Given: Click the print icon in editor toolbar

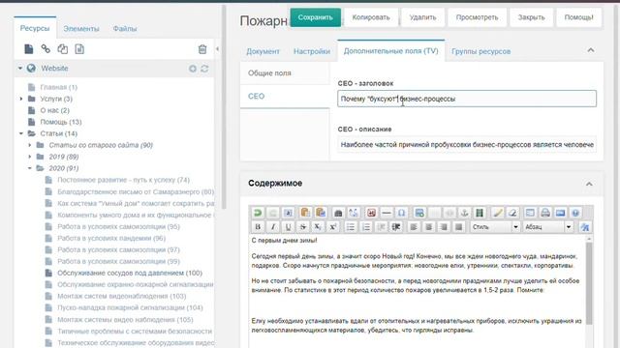Looking at the screenshot, I should pos(545,213).
